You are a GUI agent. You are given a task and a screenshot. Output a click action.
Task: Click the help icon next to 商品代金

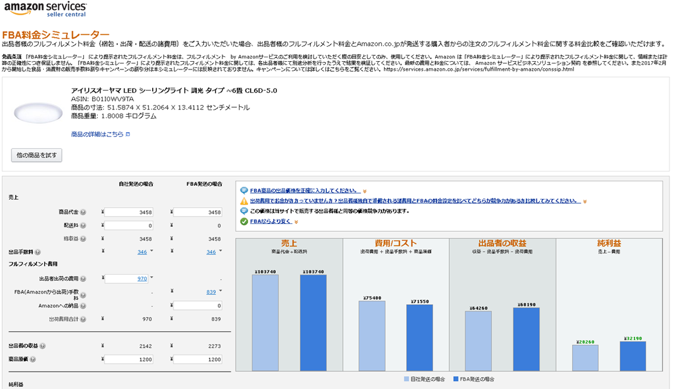point(83,212)
